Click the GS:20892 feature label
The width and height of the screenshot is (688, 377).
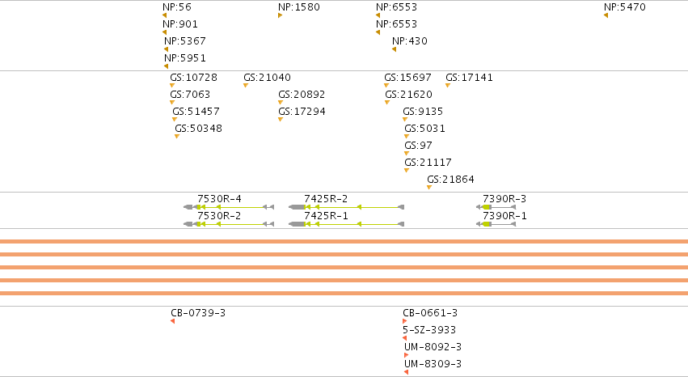pos(302,95)
